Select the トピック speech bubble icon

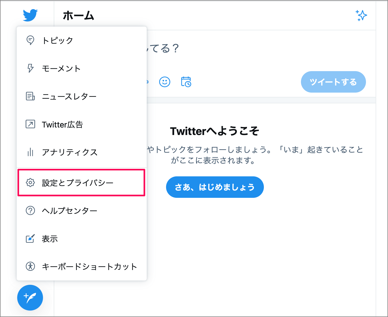click(x=30, y=40)
